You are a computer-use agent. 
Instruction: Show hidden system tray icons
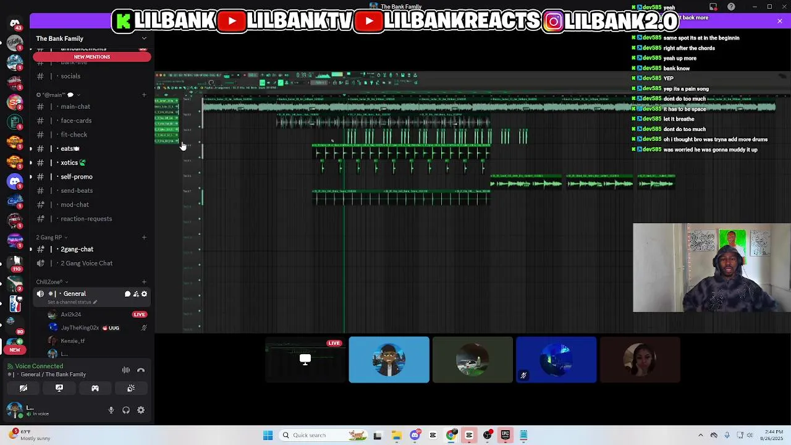coord(700,435)
